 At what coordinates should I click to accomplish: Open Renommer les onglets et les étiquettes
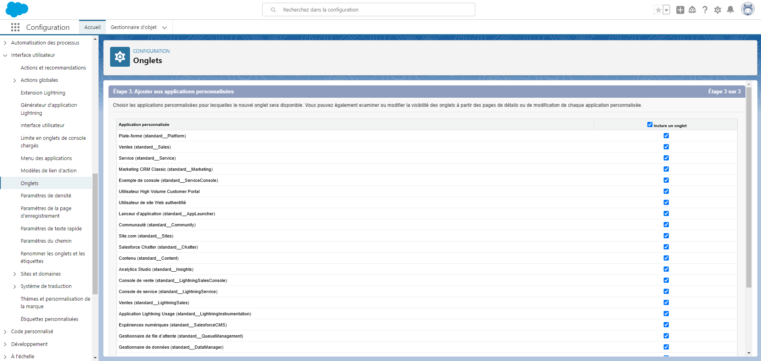[53, 257]
